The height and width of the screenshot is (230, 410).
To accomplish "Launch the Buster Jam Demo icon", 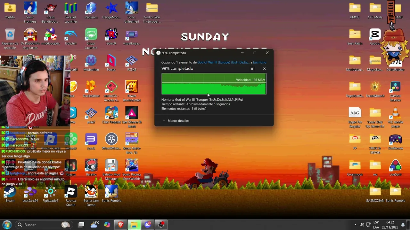I will (x=91, y=196).
